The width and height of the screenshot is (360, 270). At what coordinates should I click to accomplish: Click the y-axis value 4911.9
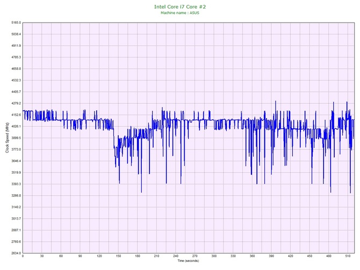coord(16,46)
